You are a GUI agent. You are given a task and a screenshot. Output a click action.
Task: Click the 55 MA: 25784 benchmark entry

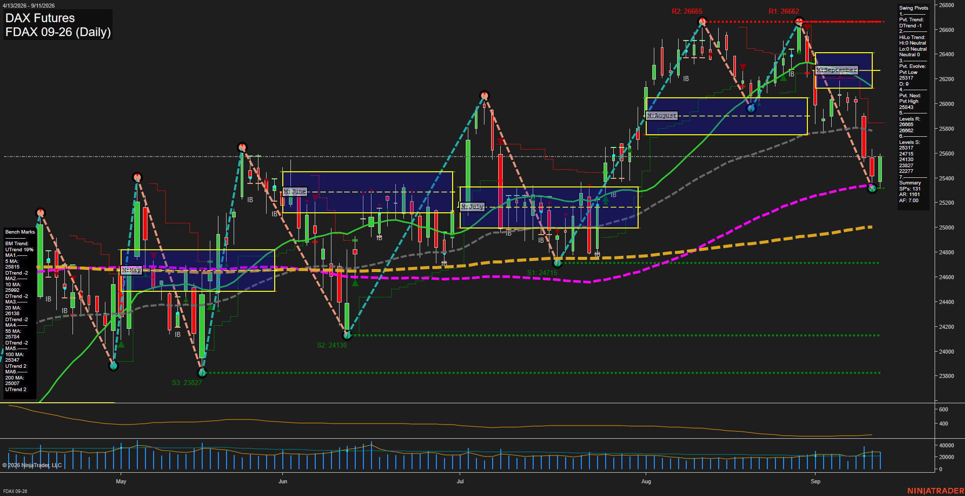[x=13, y=334]
